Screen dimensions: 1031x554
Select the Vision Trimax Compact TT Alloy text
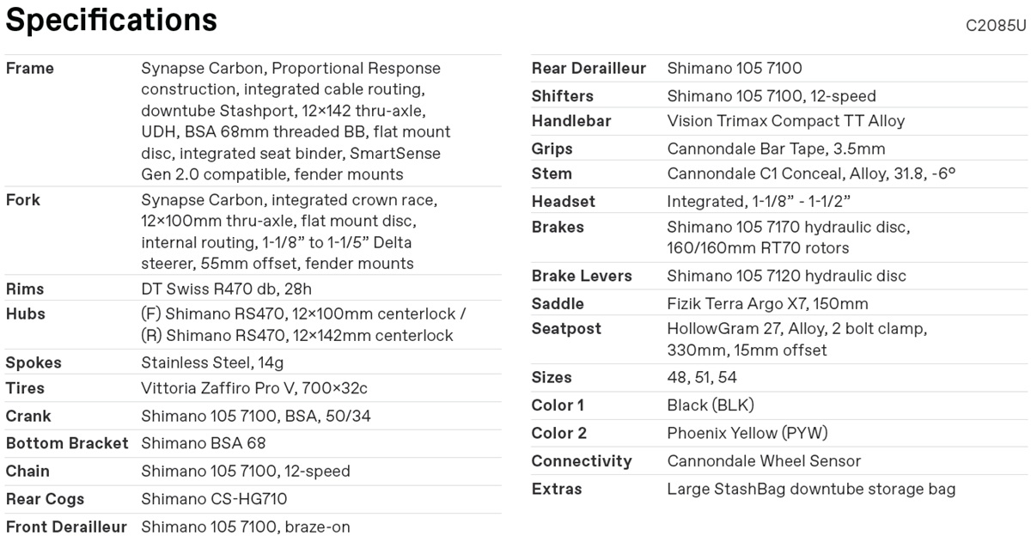point(785,121)
